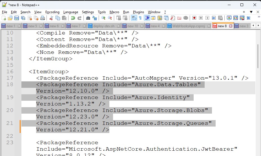Click the blue hourglass-shaped toolbar icon
261x156 pixels.
[x=249, y=18]
